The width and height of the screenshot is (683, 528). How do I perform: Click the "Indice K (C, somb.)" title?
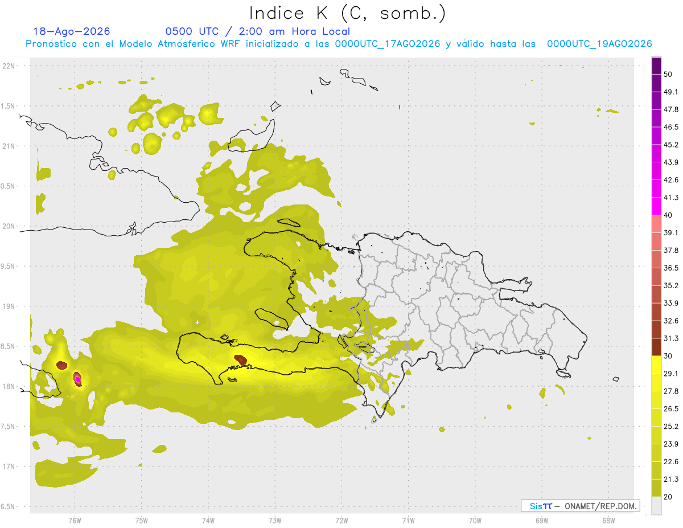pyautogui.click(x=348, y=13)
